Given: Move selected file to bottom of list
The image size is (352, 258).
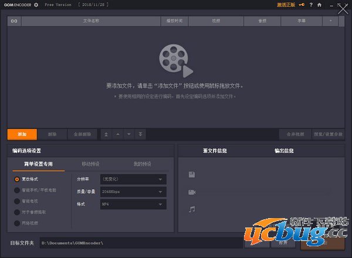Looking at the screenshot, I should pos(140,134).
